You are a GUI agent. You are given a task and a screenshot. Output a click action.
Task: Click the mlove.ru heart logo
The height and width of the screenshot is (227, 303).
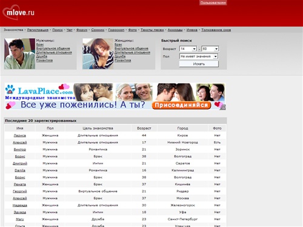(x=18, y=13)
